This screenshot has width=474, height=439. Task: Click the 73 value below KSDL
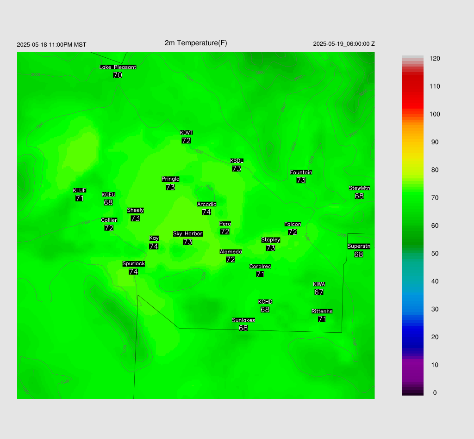[x=237, y=168]
